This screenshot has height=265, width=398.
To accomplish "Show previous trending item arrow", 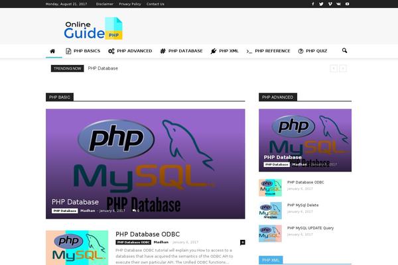I will point(334,68).
